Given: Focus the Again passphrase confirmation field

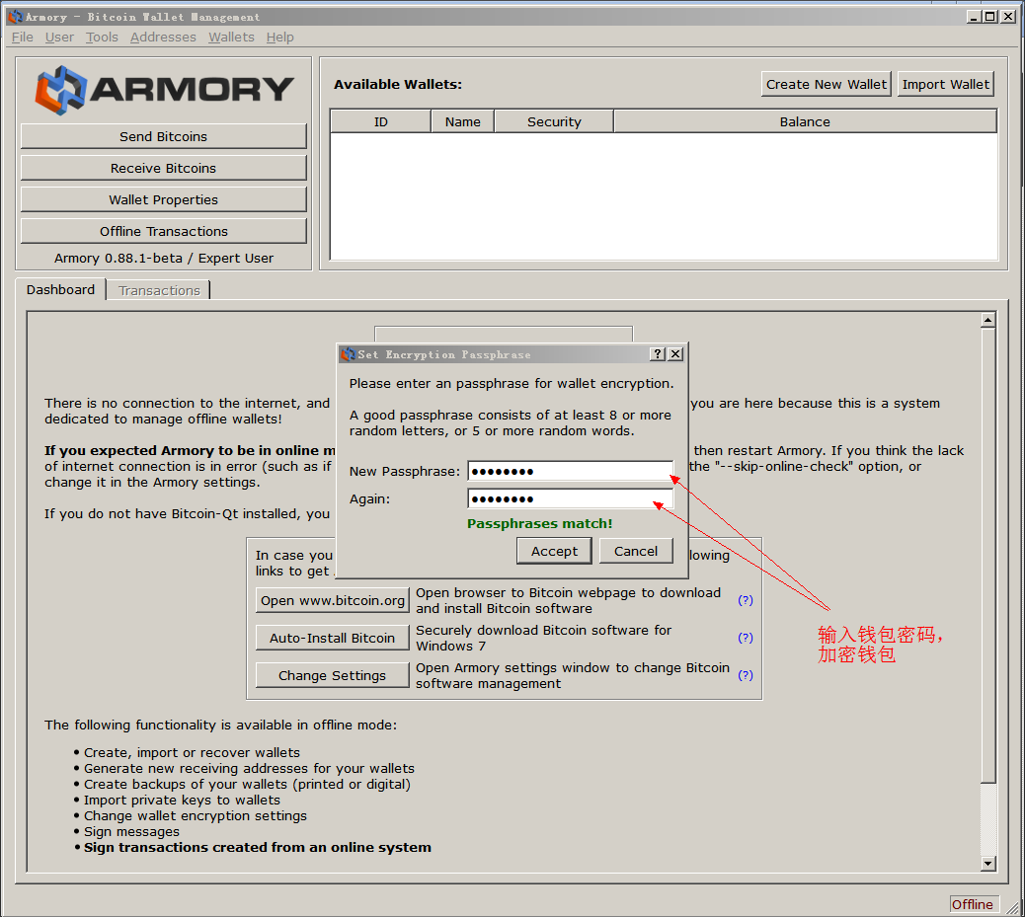Looking at the screenshot, I should coord(570,499).
